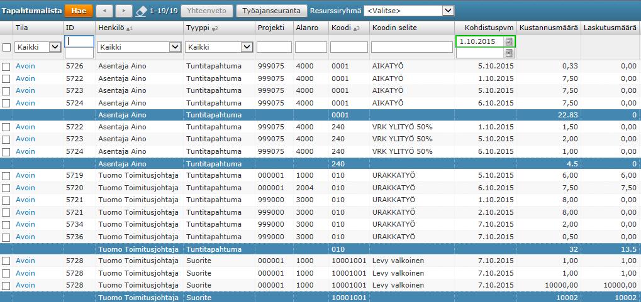Screen dimensions: 641x302
Task: Open Työajanseuranta time tracking
Action: coord(272,11)
